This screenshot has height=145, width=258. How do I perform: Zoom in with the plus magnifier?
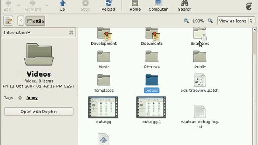click(x=210, y=21)
